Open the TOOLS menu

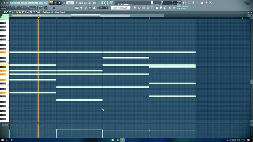[x=41, y=3]
